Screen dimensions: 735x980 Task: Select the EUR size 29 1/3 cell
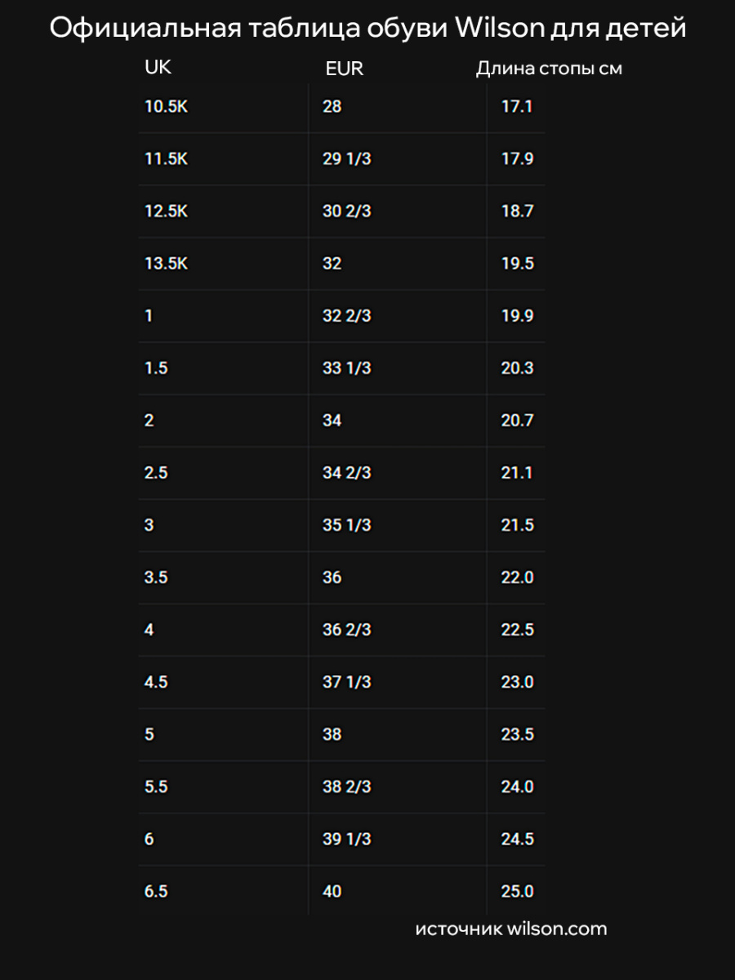(346, 158)
